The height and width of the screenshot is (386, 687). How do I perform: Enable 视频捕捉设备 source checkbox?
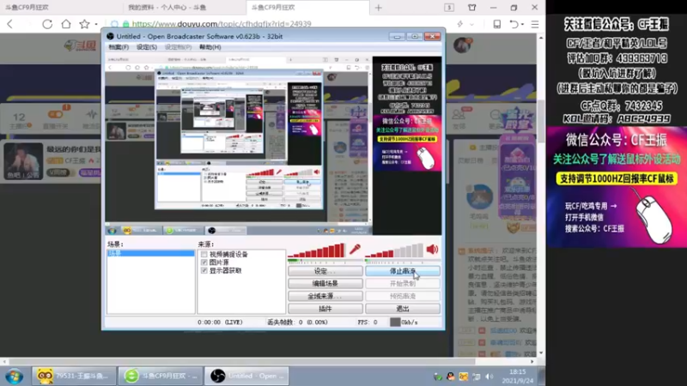pos(204,254)
